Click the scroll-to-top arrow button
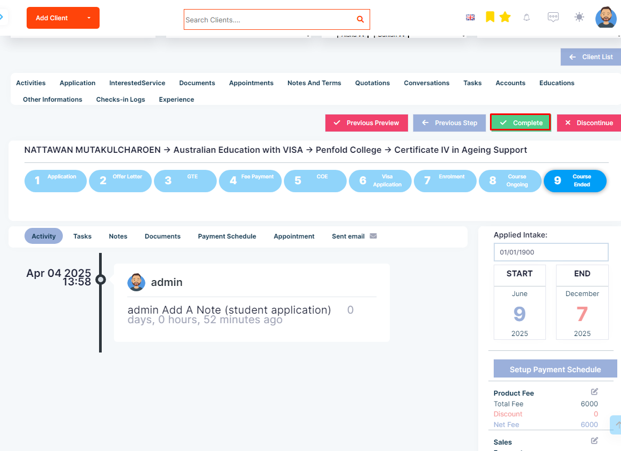The height and width of the screenshot is (451, 621). (x=616, y=425)
